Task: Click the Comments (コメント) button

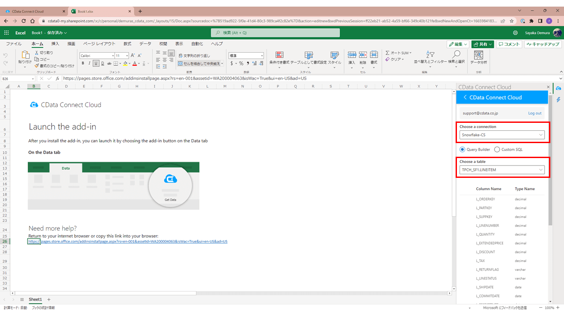Action: click(x=509, y=44)
